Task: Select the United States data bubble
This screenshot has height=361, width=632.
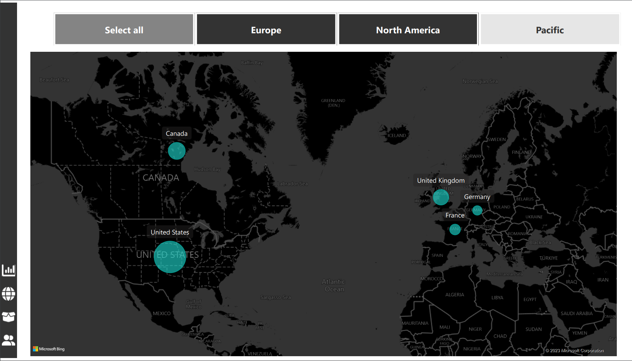Action: [x=170, y=257]
